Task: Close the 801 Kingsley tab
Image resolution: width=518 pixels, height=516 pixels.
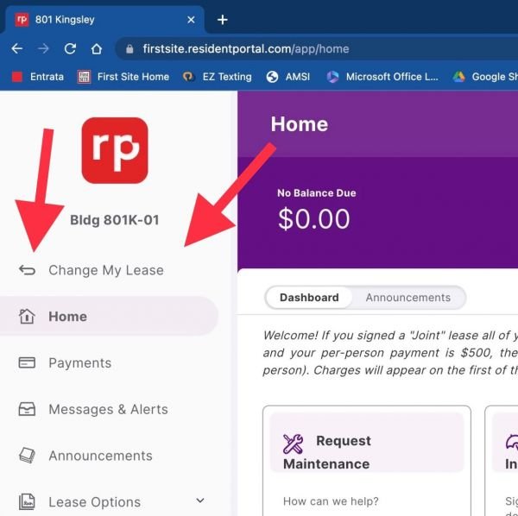Action: click(x=191, y=20)
